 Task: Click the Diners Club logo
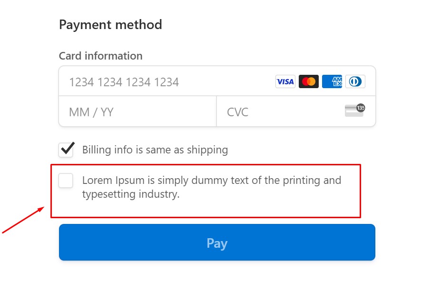tap(355, 81)
